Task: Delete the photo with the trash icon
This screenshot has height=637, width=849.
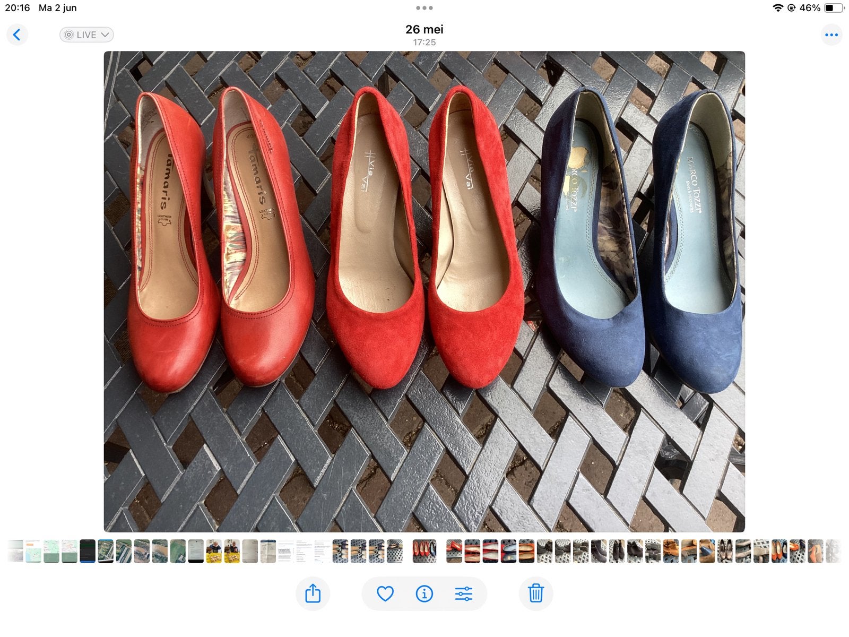Action: pos(536,593)
